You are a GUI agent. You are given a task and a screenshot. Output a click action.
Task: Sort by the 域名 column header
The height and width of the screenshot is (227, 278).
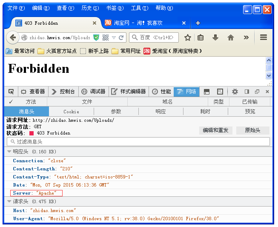(168, 102)
